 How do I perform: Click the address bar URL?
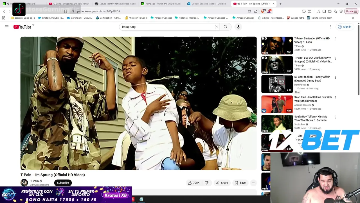[98, 11]
